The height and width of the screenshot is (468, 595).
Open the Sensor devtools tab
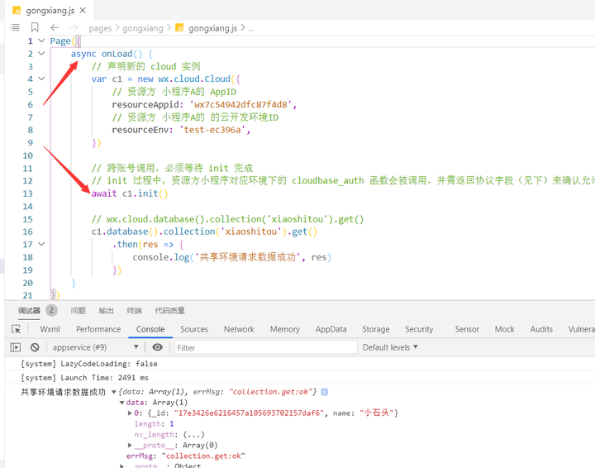[467, 329]
